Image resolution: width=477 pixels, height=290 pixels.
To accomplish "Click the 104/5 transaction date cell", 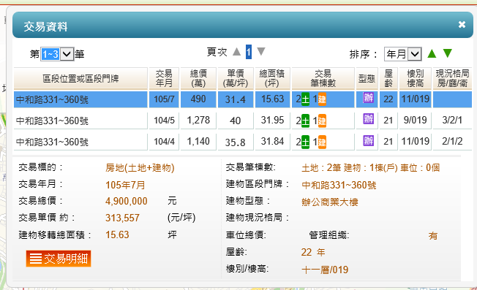I will (164, 121).
